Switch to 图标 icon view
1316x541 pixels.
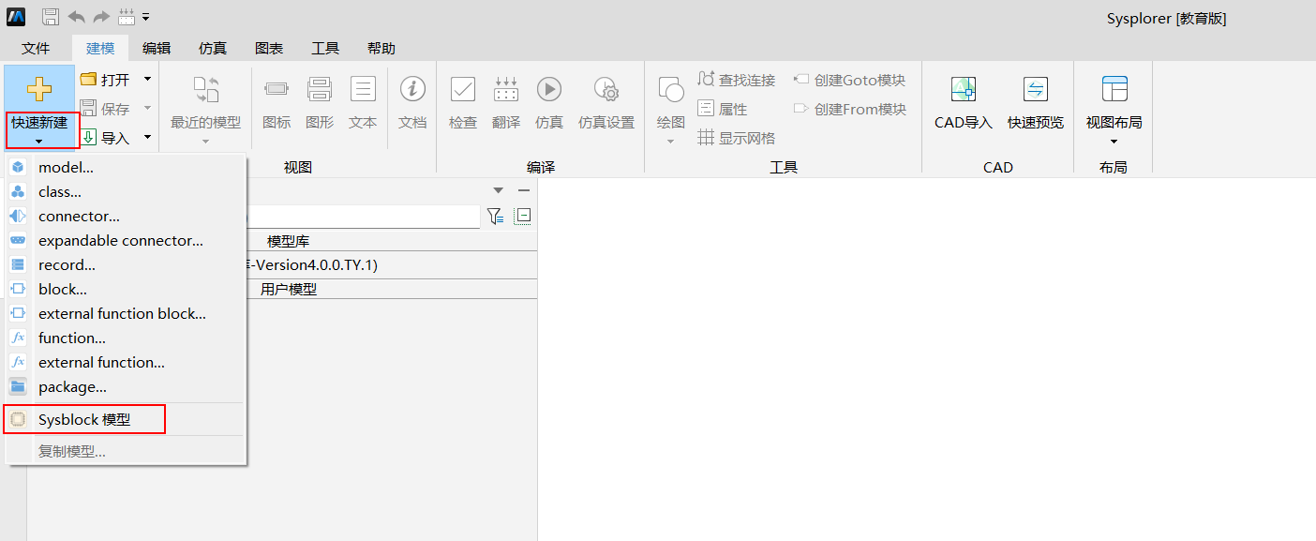277,101
